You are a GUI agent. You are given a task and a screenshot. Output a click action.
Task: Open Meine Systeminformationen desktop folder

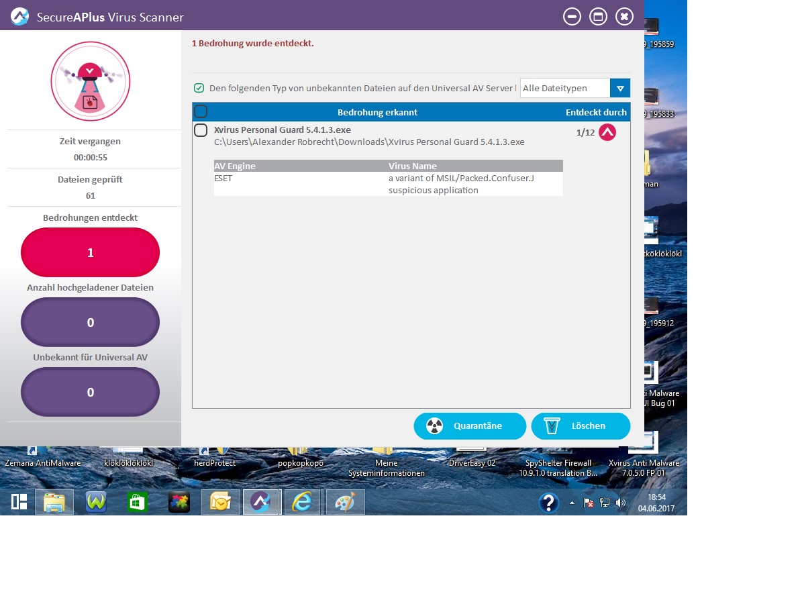(x=386, y=462)
